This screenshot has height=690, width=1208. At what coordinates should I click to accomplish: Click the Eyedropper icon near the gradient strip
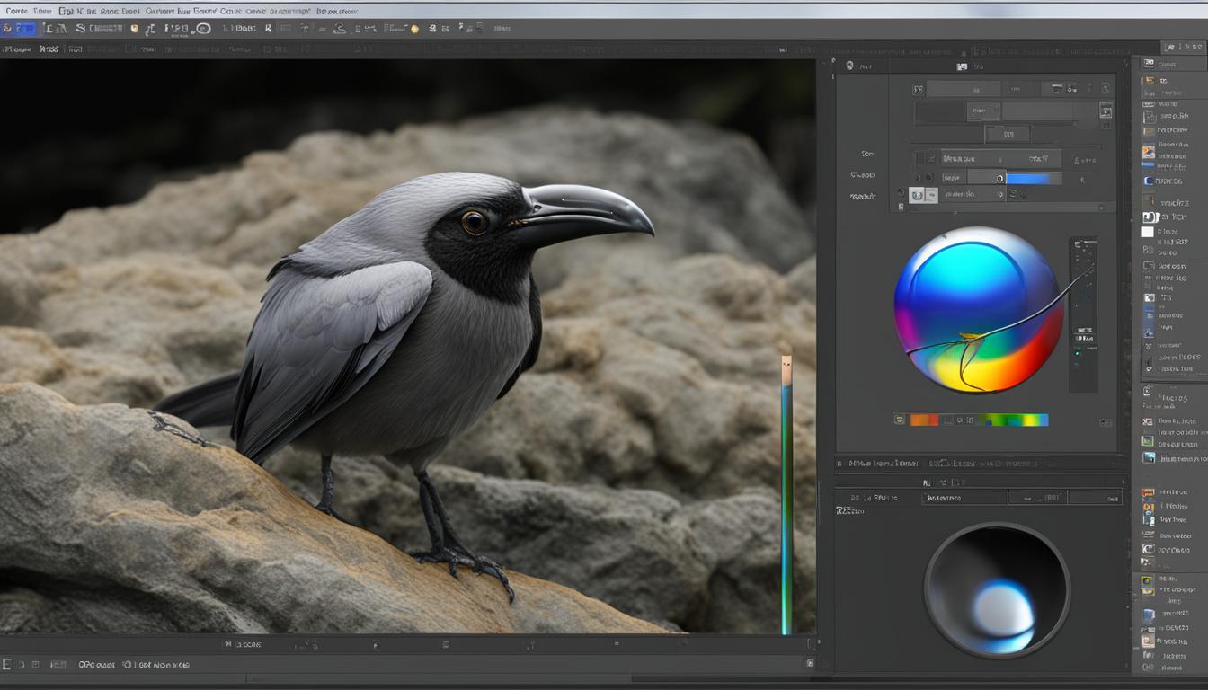pyautogui.click(x=898, y=419)
